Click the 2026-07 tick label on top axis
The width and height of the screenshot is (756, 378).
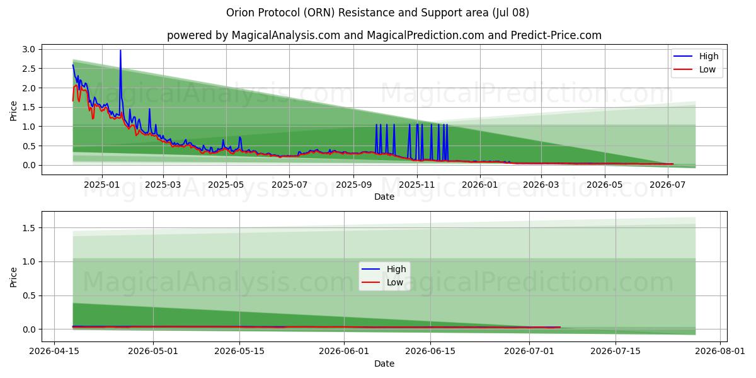tap(668, 185)
